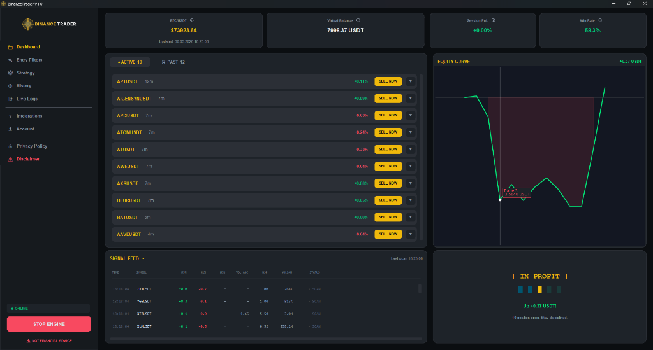Click the 58.3% win rate value
653x350 pixels.
[592, 31]
